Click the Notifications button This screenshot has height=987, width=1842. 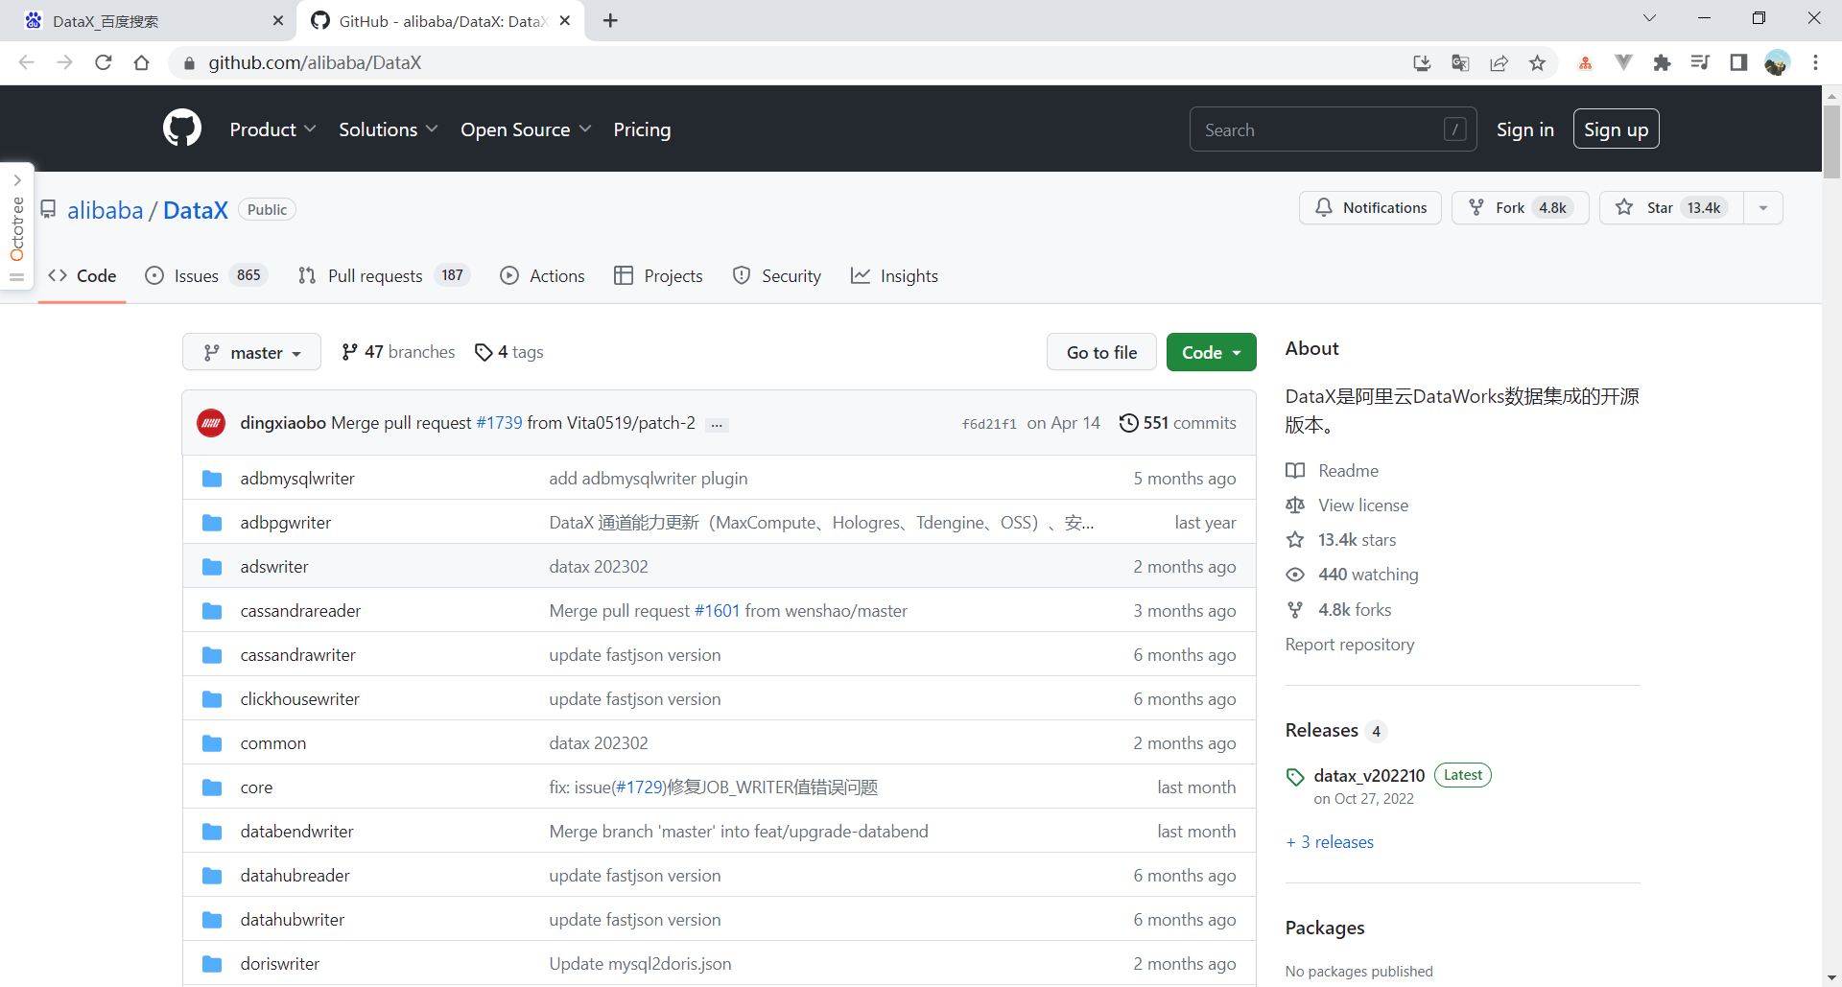(x=1370, y=208)
